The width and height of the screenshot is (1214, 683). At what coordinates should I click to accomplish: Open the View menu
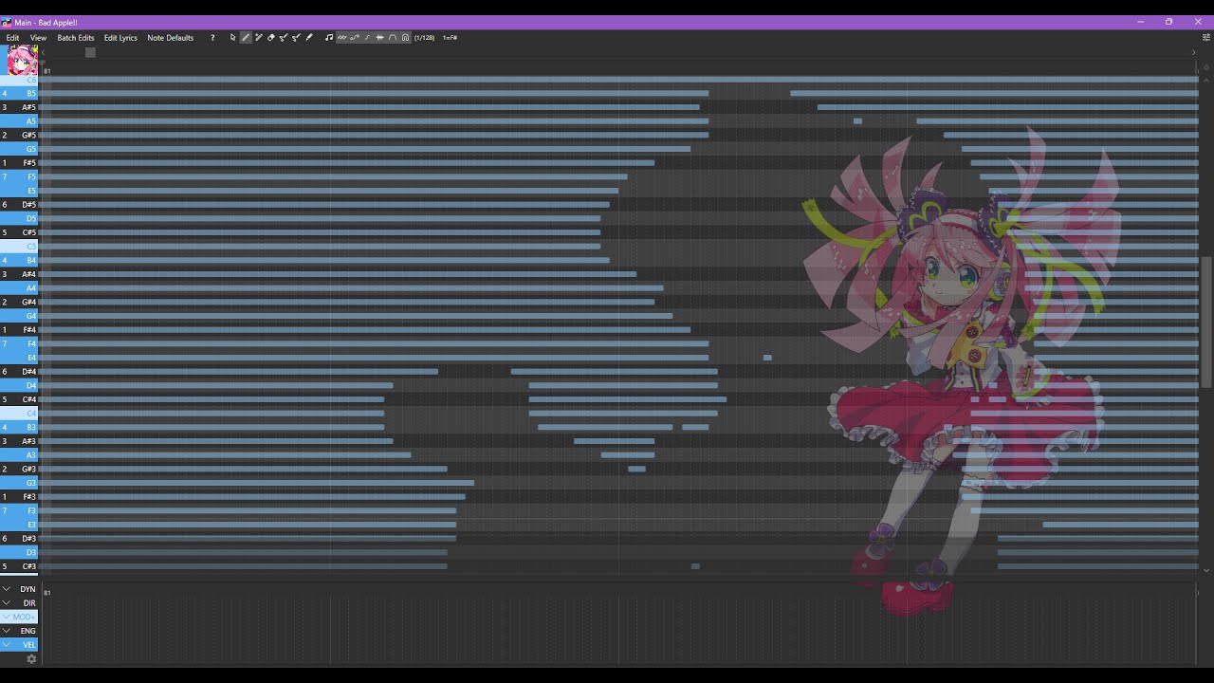pyautogui.click(x=38, y=38)
